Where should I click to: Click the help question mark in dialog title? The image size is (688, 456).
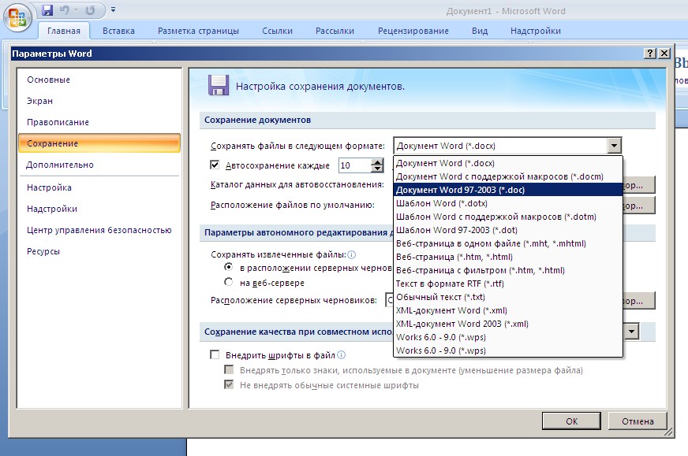pos(650,54)
